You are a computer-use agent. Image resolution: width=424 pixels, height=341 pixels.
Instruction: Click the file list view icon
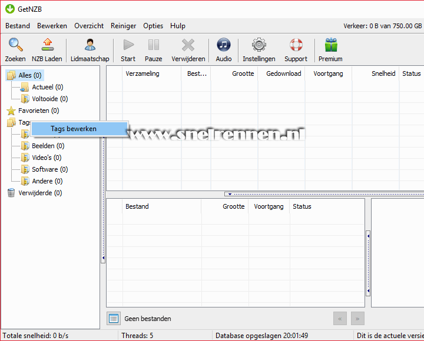(114, 319)
